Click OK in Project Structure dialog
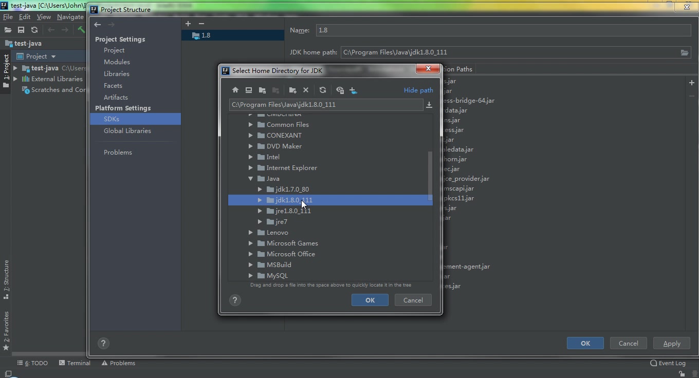The width and height of the screenshot is (699, 378). 585,344
